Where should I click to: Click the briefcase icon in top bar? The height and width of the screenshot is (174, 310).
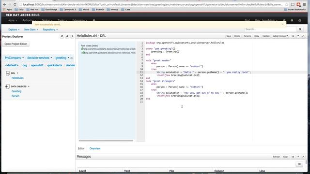[300, 20]
